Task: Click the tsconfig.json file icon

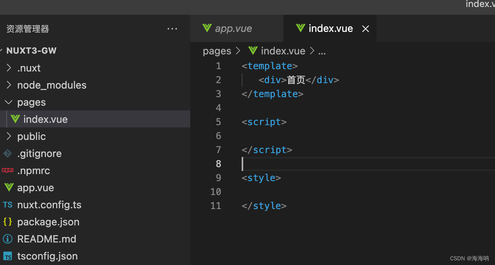Action: [x=8, y=256]
